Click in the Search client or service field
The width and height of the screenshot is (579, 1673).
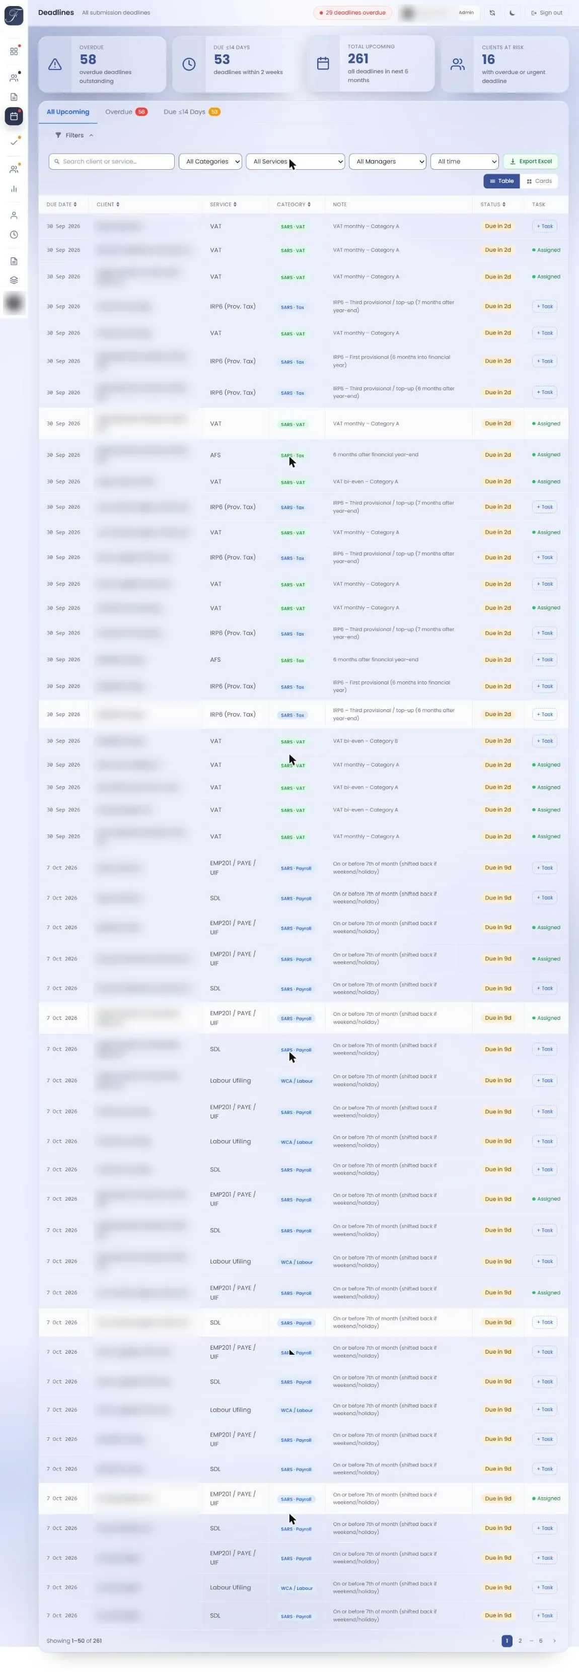tap(112, 161)
